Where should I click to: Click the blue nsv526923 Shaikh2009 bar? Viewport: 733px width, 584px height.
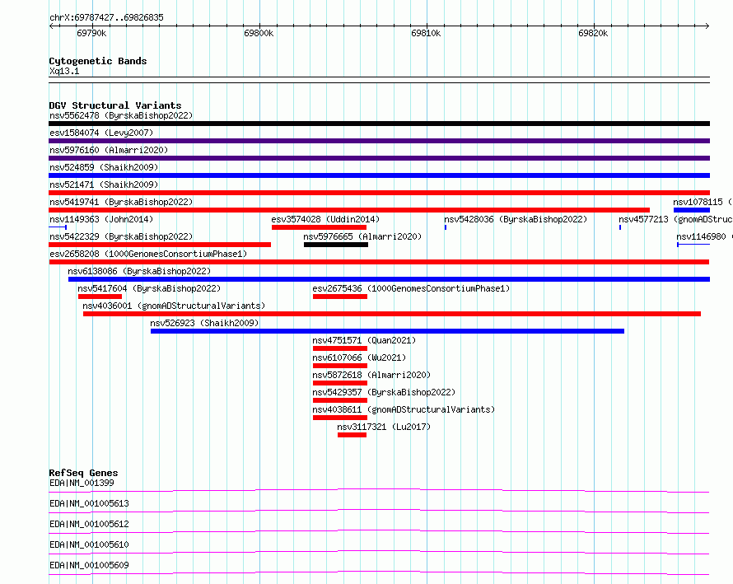click(x=387, y=331)
